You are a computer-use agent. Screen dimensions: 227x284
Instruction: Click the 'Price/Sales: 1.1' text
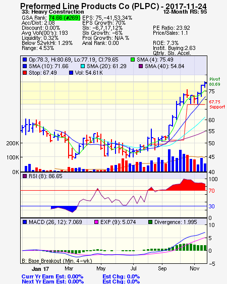(x=171, y=33)
